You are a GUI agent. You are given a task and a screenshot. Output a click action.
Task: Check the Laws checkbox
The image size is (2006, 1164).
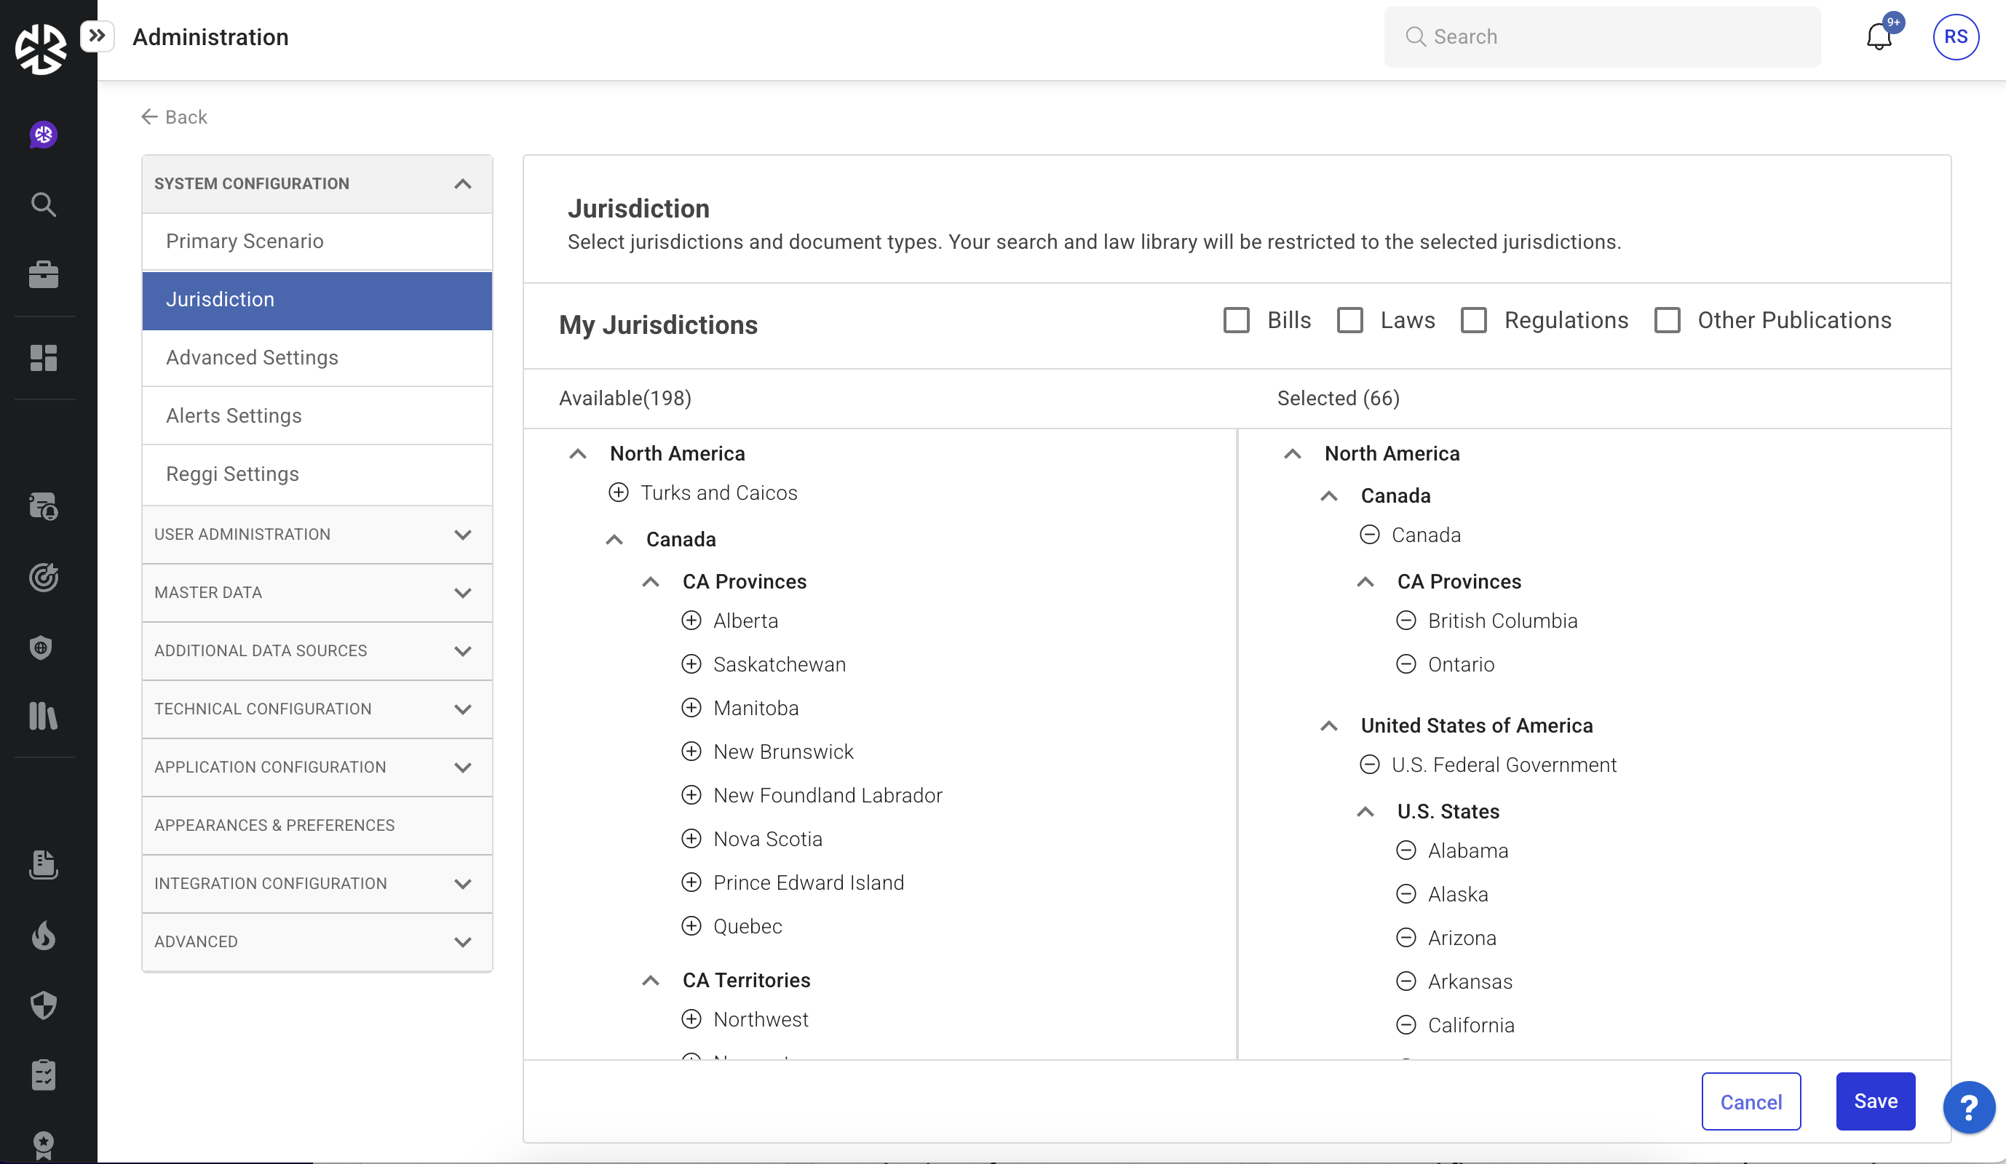pyautogui.click(x=1349, y=321)
